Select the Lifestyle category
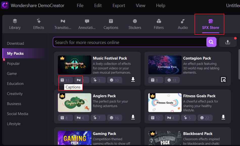This screenshot has width=240, height=146. click(14, 124)
